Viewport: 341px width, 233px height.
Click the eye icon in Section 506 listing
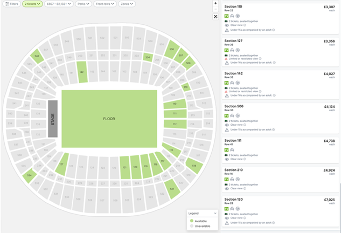coord(227,125)
